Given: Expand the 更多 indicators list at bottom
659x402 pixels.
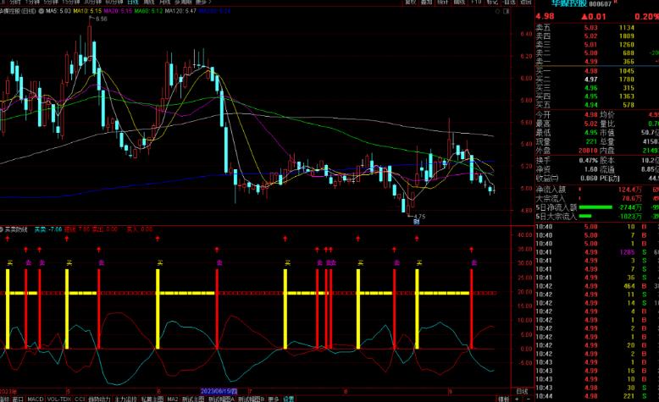Looking at the screenshot, I should 274,399.
